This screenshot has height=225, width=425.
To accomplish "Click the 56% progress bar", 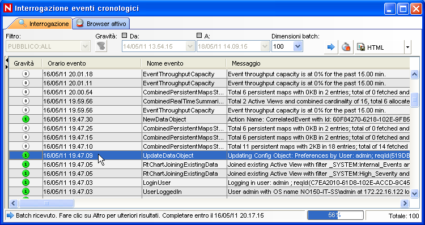I will 335,215.
